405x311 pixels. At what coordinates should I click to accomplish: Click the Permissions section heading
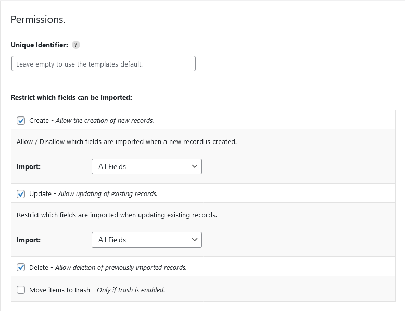coord(38,20)
